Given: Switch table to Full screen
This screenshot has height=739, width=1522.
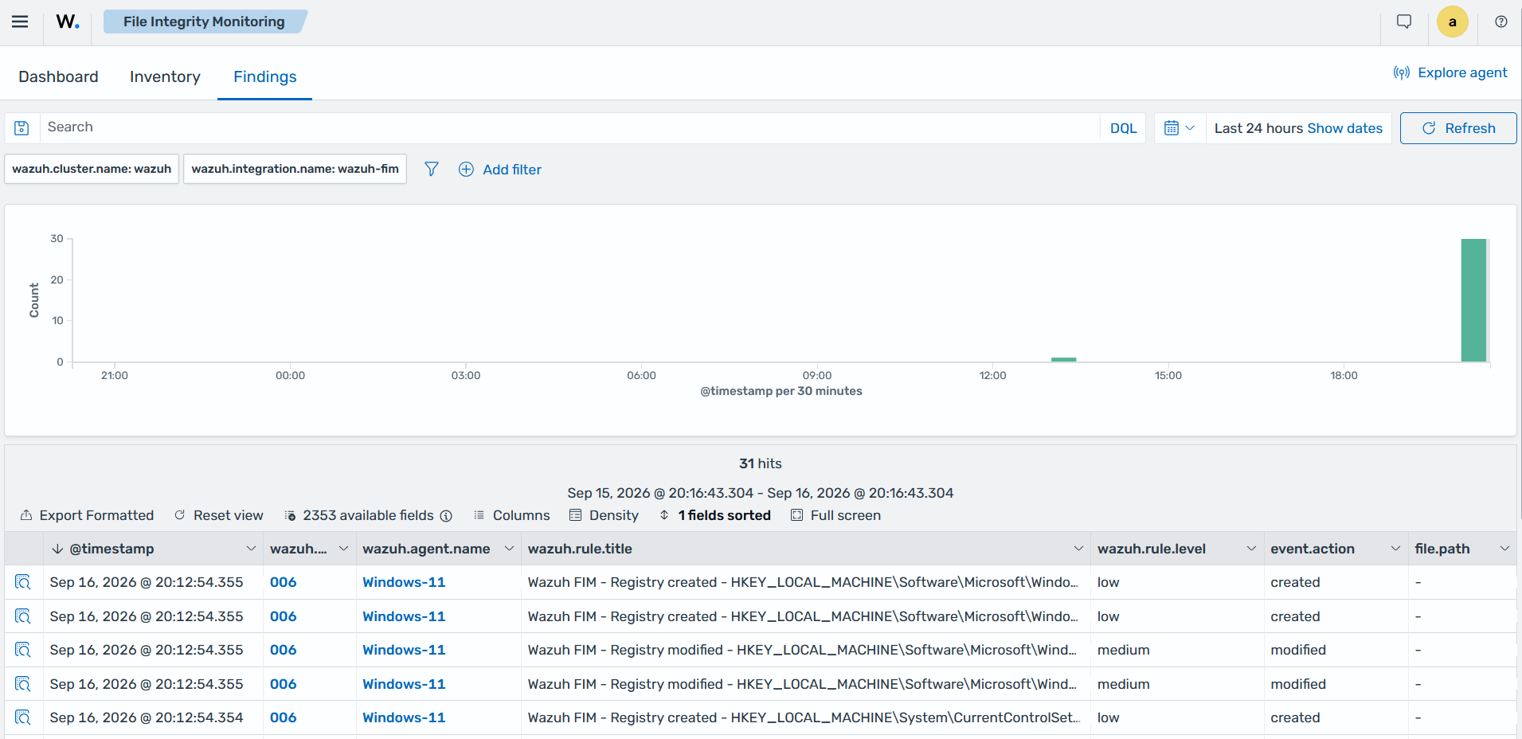Looking at the screenshot, I should [x=835, y=515].
